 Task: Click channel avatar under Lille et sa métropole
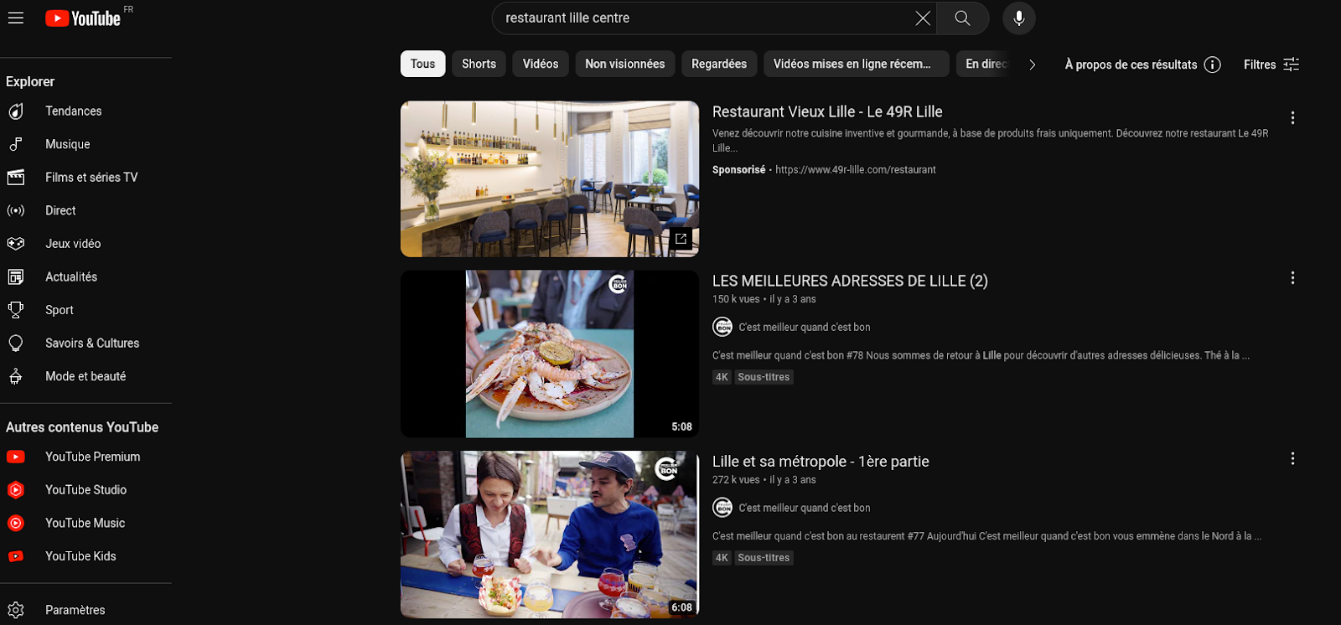coord(722,508)
